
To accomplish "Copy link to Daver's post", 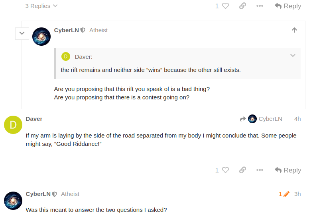I will click(242, 170).
